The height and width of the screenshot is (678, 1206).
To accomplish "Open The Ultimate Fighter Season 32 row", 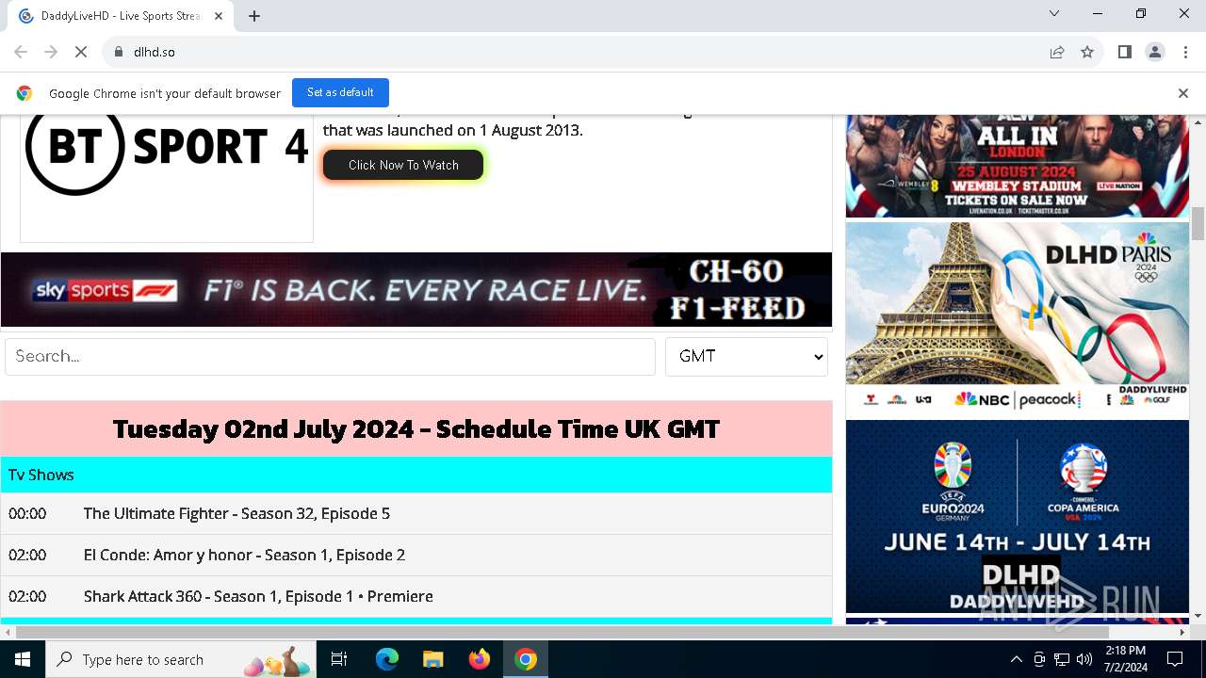I will [416, 513].
